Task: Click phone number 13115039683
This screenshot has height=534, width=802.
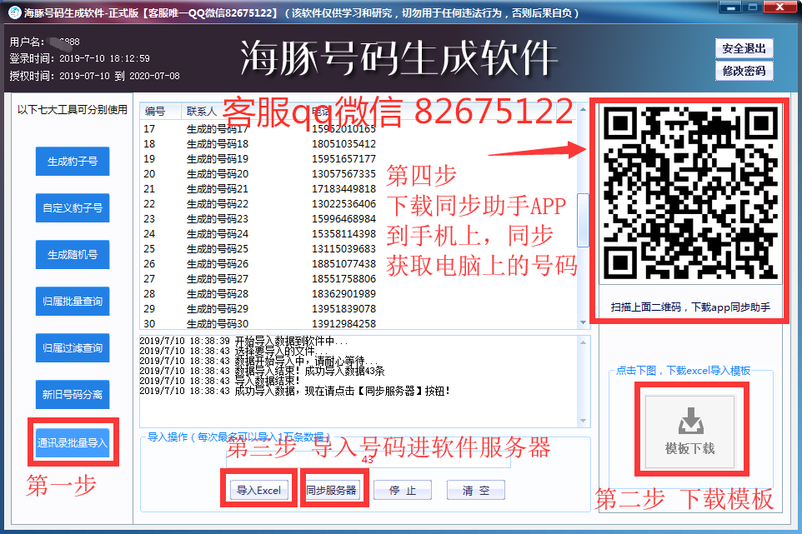Action: [x=343, y=249]
